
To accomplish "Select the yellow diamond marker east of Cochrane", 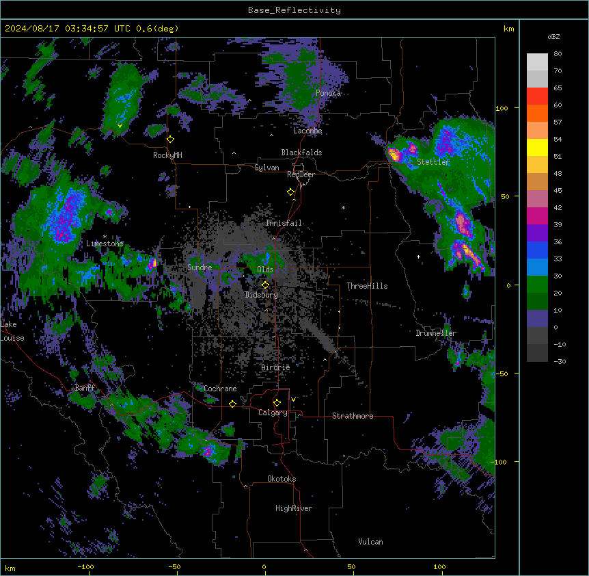I will coord(232,404).
